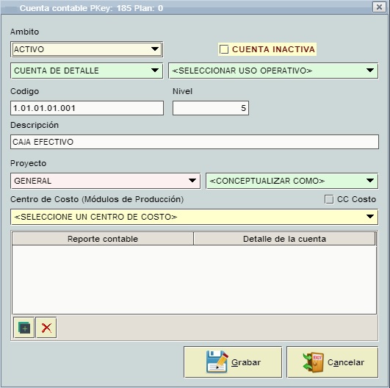Click the exit door icon on Cancelar
The width and height of the screenshot is (390, 388).
click(x=313, y=362)
